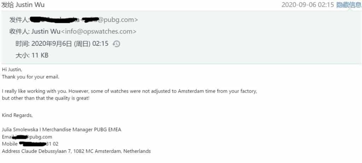Click the Kind Regards closing
The height and width of the screenshot is (163, 362).
(x=17, y=115)
